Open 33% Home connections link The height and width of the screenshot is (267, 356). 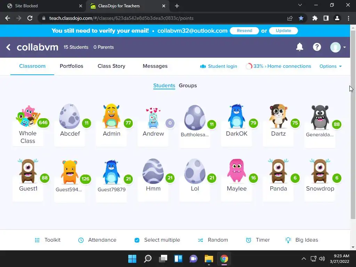click(x=282, y=66)
